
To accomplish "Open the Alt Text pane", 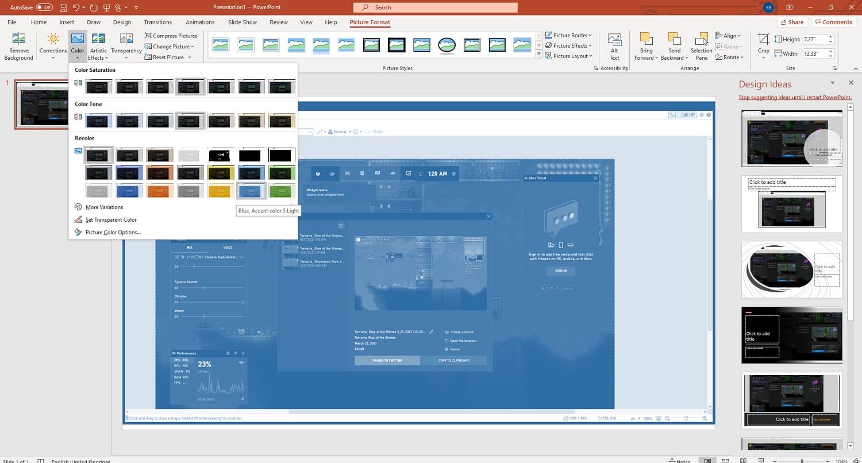I will pyautogui.click(x=614, y=46).
